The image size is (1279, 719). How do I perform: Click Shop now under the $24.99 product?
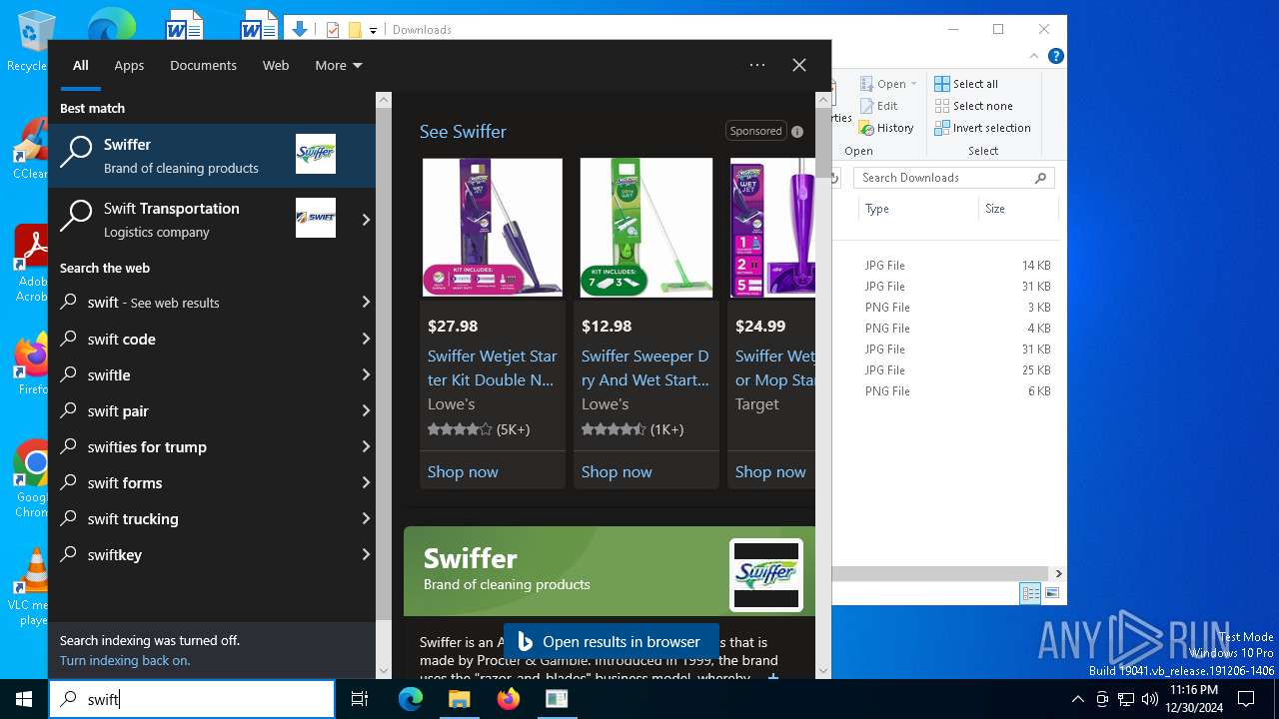[x=770, y=472]
